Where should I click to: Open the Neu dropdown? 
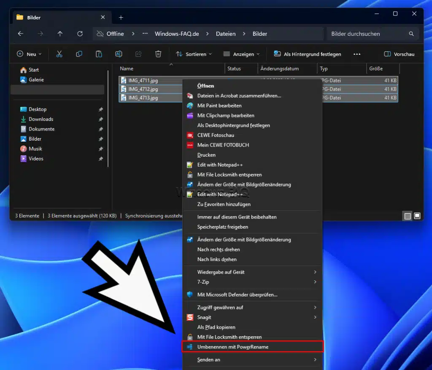tap(29, 54)
